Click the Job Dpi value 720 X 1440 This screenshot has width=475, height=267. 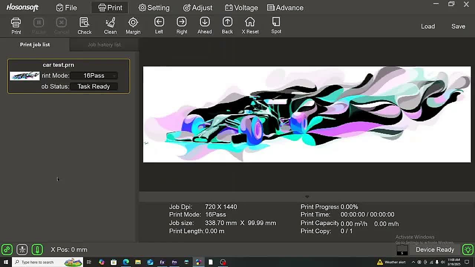point(221,207)
